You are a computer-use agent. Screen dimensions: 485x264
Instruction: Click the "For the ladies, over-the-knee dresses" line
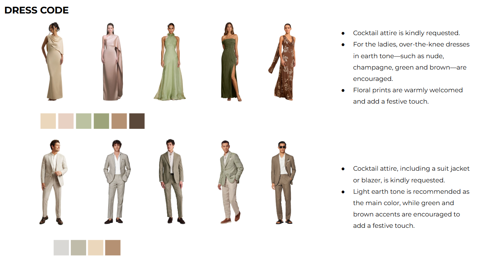point(411,44)
